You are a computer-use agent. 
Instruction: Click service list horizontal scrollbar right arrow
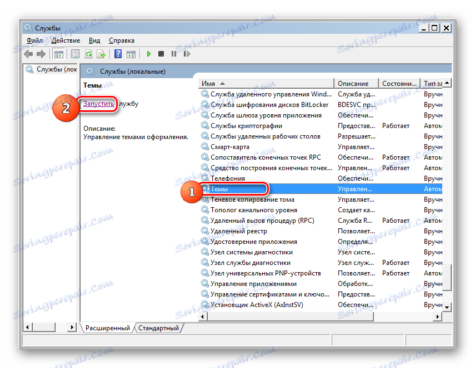pos(437,316)
